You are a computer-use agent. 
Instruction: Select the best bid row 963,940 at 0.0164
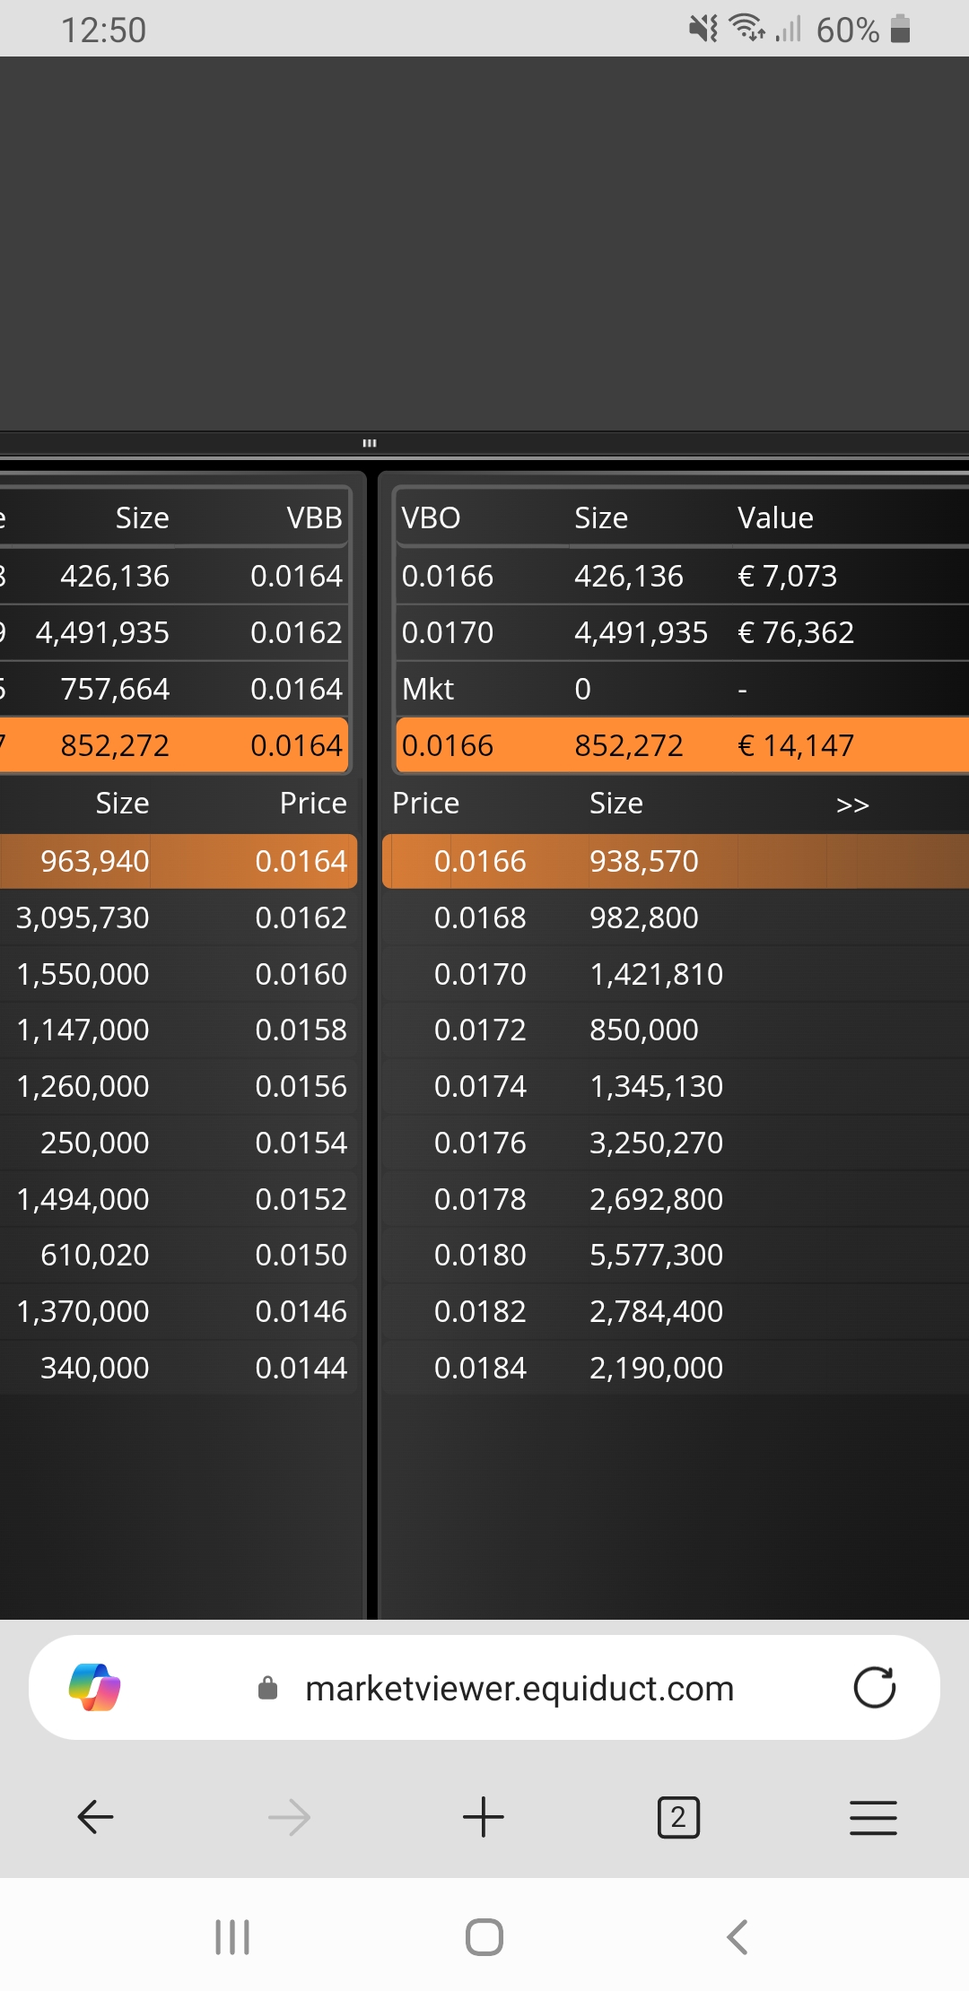click(x=179, y=861)
